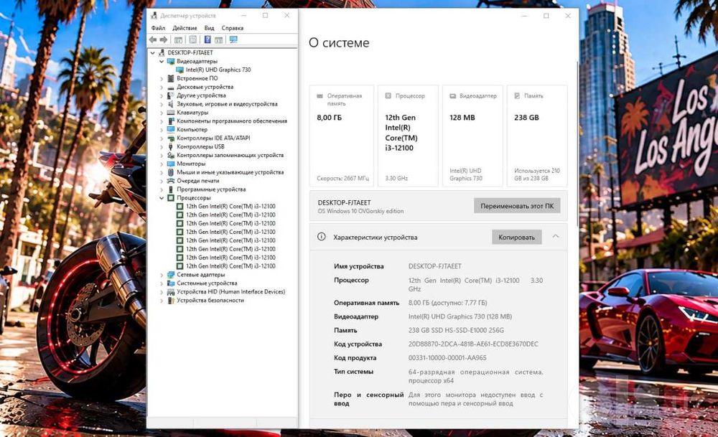Click the Память storage card icon

pos(517,95)
